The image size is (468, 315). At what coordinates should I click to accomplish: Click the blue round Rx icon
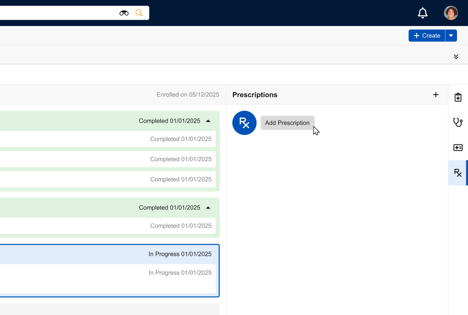point(244,123)
